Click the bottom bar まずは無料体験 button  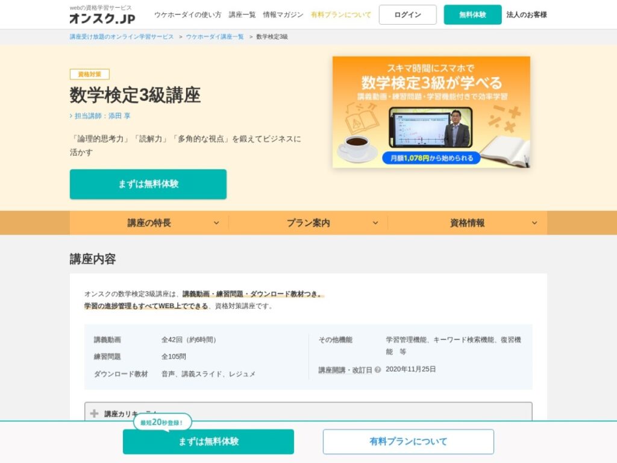[208, 441]
